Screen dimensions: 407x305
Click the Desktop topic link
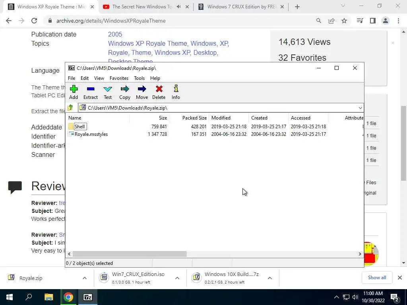point(205,52)
